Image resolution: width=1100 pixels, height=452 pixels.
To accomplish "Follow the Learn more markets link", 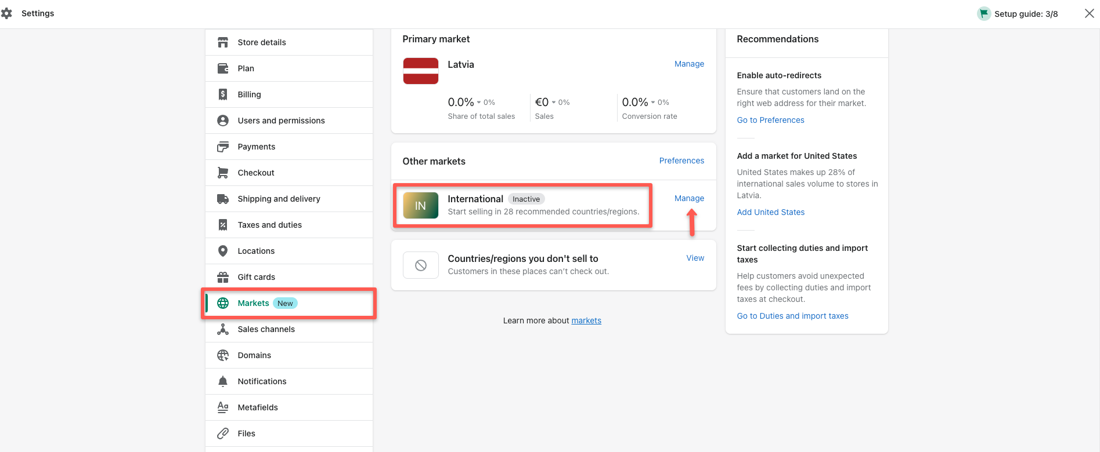I will tap(586, 320).
